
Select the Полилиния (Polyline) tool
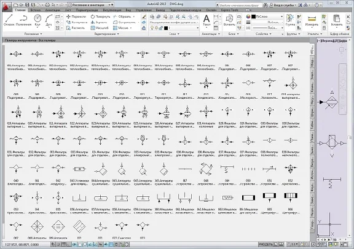[x=23, y=20]
